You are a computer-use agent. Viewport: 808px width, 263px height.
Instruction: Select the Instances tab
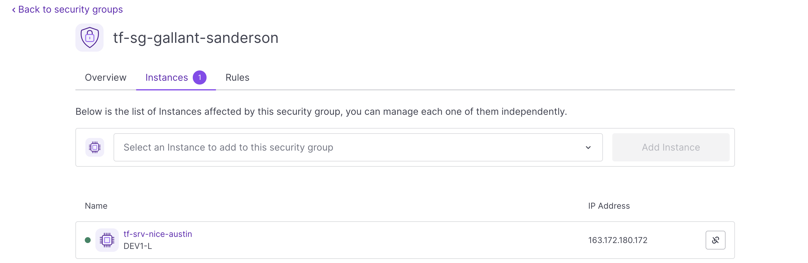point(167,77)
